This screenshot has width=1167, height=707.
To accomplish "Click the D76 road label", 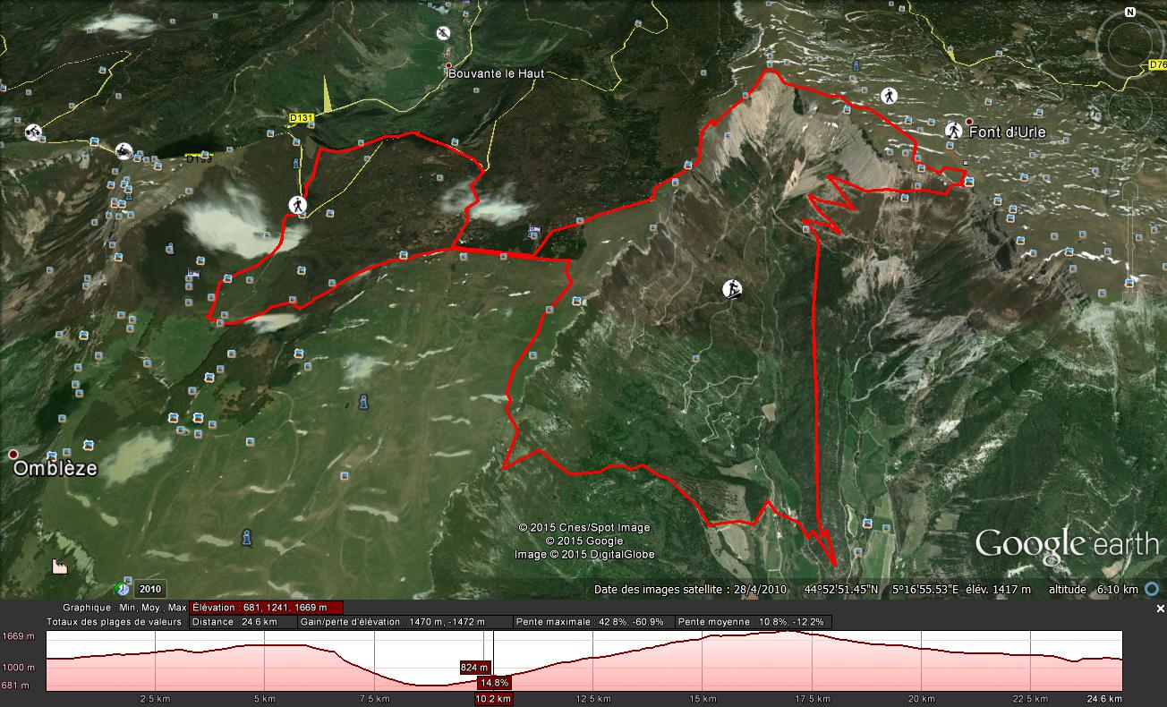I will tap(1156, 65).
